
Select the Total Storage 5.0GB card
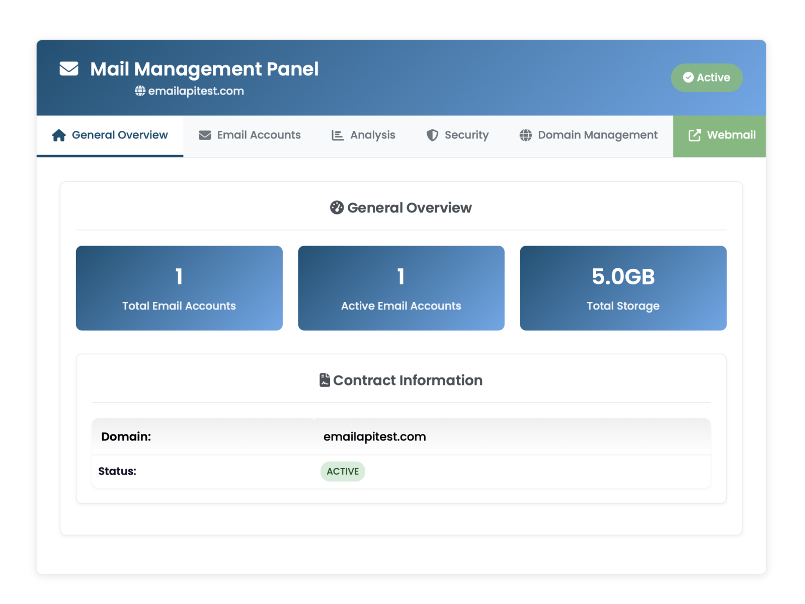pyautogui.click(x=623, y=288)
